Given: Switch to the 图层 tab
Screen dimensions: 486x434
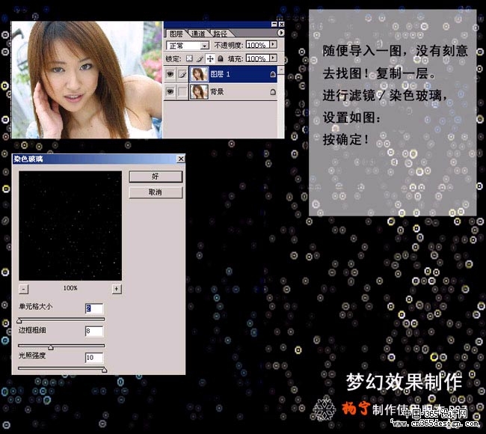Looking at the screenshot, I should point(176,34).
